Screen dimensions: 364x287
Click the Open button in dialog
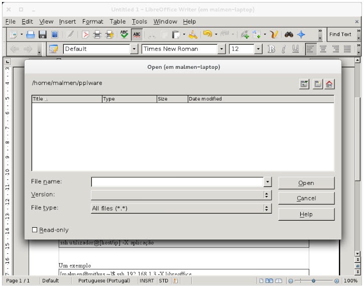pyautogui.click(x=306, y=183)
